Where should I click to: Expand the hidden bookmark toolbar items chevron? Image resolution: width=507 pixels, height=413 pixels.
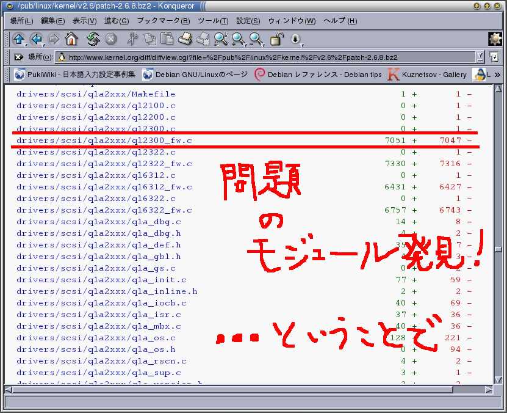coord(497,75)
